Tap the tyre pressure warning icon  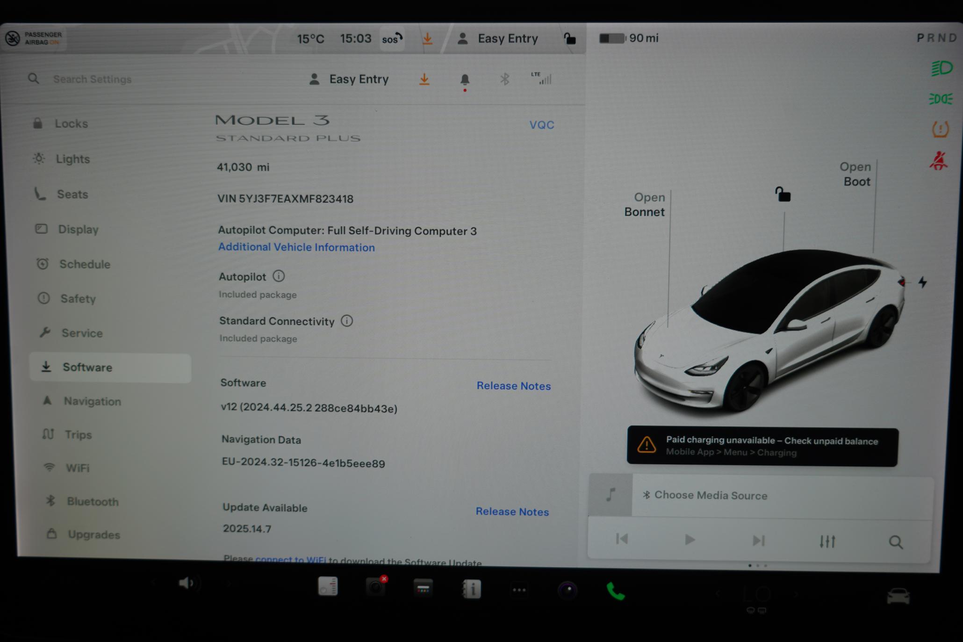pos(940,129)
